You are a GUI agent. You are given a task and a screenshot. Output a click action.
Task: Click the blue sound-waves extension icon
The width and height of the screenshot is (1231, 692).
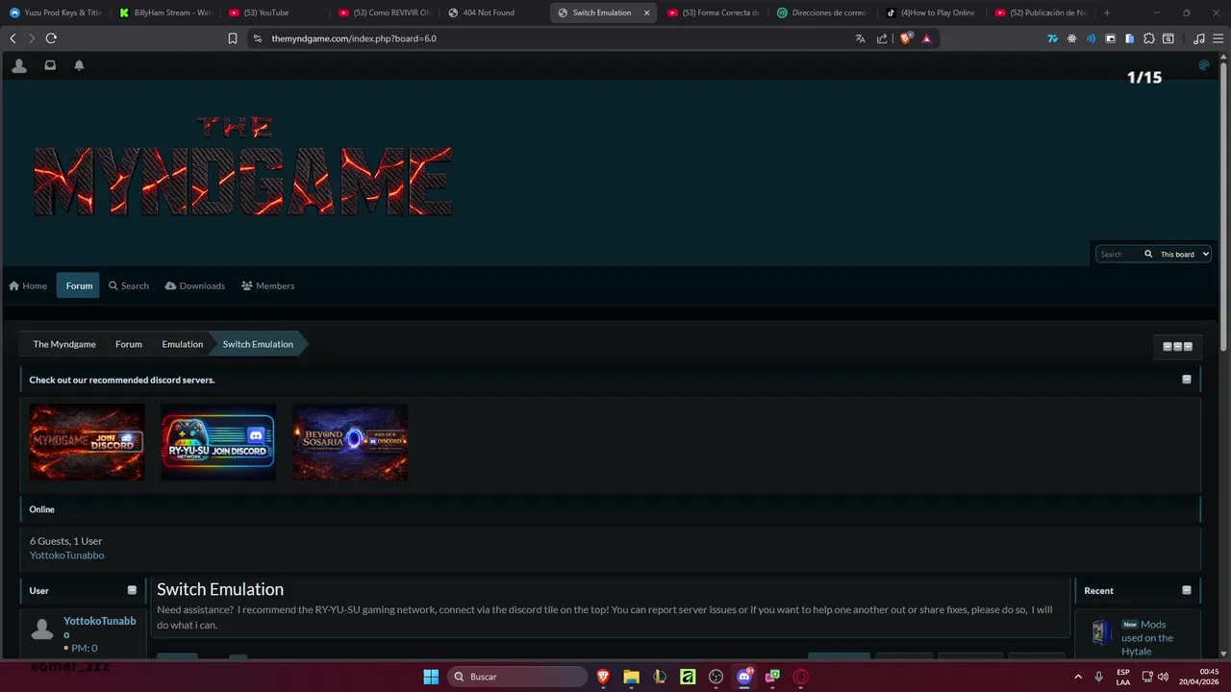point(1091,38)
